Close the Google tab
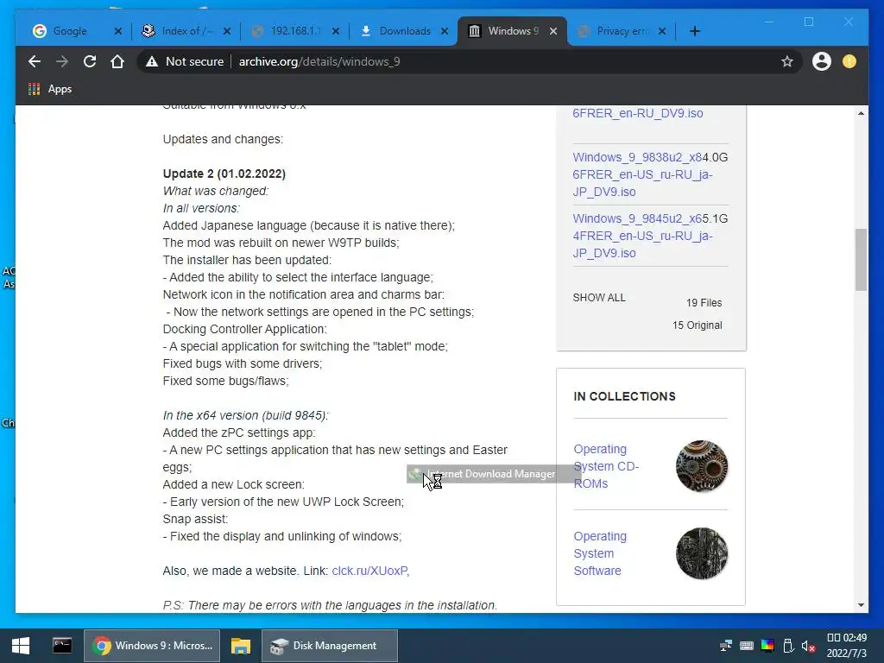The image size is (884, 663). [117, 31]
